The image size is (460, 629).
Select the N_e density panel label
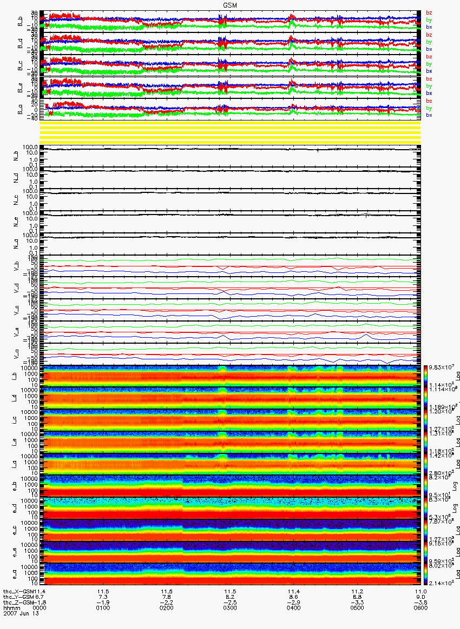coord(16,222)
